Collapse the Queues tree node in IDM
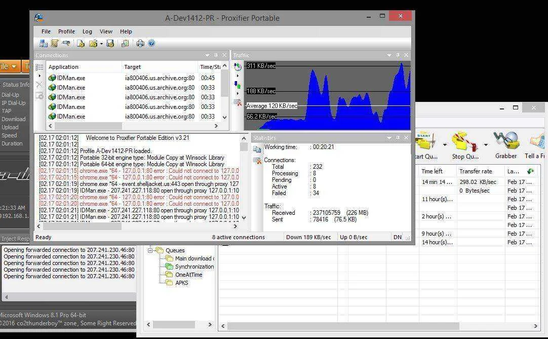The height and width of the screenshot is (339, 548). [150, 250]
